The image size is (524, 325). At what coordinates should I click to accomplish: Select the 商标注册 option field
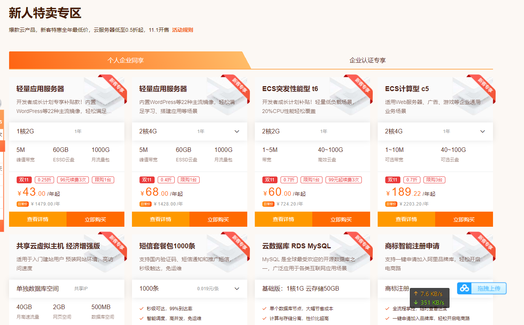[435, 289]
